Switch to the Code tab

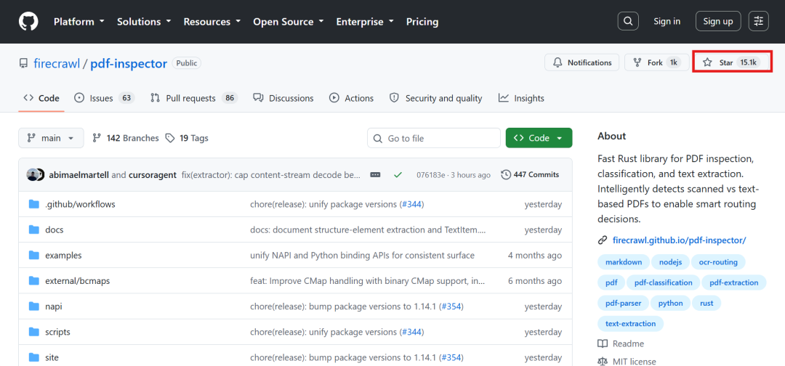point(41,99)
